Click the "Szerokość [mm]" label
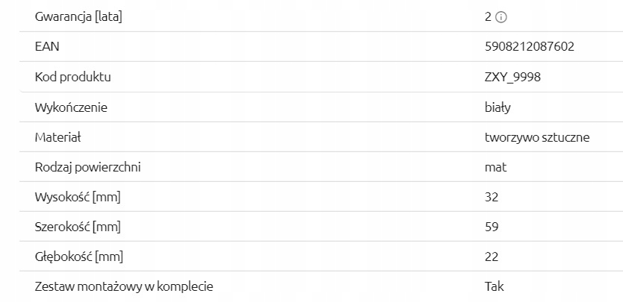623x302 pixels. (78, 227)
